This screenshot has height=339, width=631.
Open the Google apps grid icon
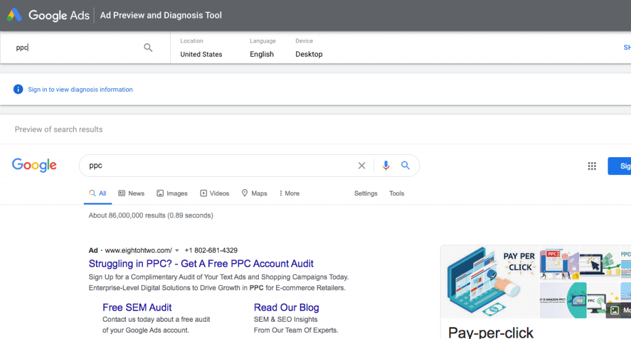pos(592,166)
